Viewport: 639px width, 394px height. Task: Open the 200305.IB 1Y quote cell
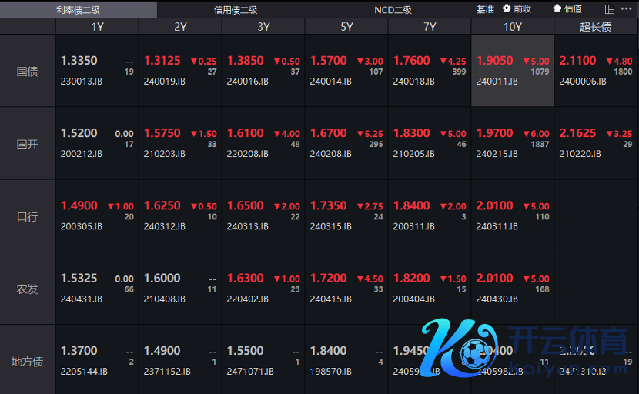click(97, 216)
